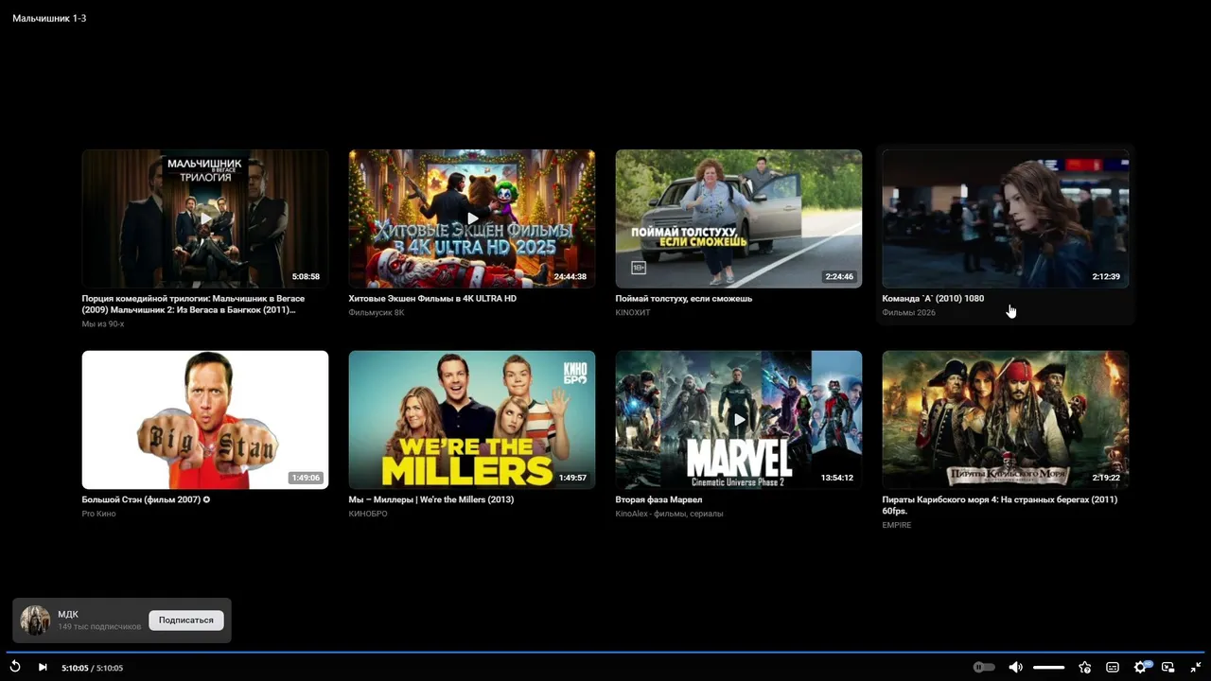The width and height of the screenshot is (1211, 681).
Task: Go to channel 'Фильмусик 8K'
Action: (377, 313)
